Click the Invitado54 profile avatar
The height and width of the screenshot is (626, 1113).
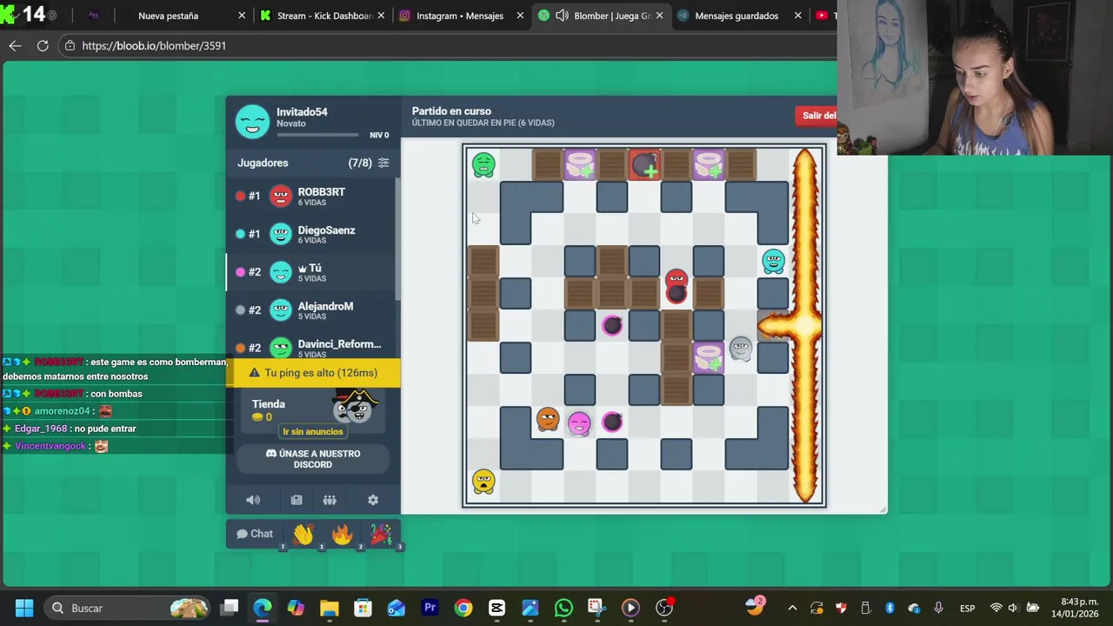pos(253,122)
